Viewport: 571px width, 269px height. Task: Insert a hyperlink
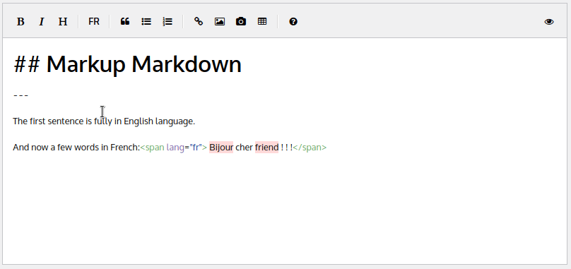pos(199,22)
